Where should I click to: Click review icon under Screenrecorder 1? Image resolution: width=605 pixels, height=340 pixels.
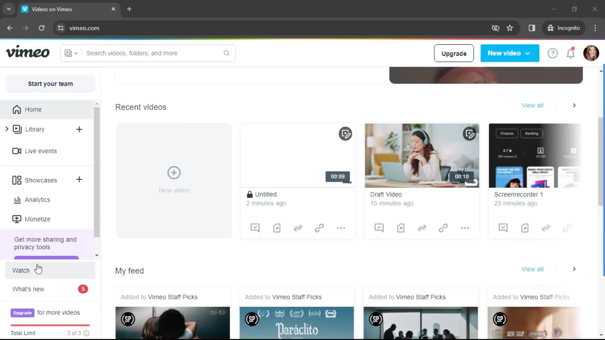coord(503,228)
